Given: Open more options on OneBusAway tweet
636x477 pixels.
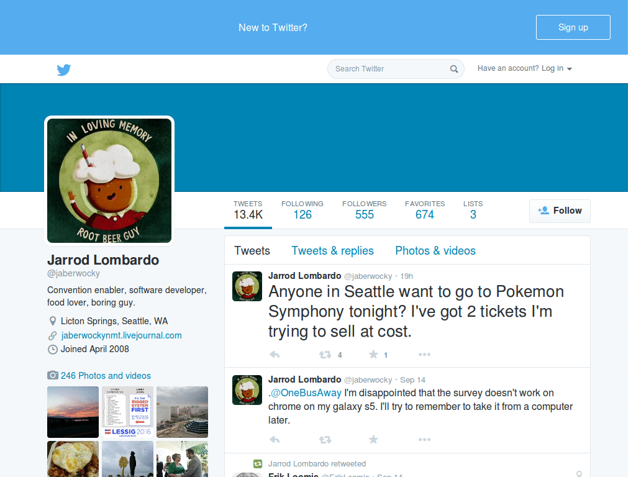Looking at the screenshot, I should point(424,440).
